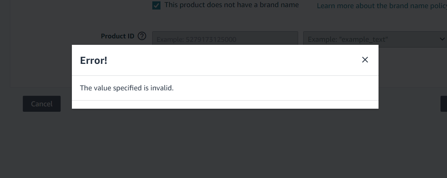Click the dimmed overlay below the Cancel button

42,143
